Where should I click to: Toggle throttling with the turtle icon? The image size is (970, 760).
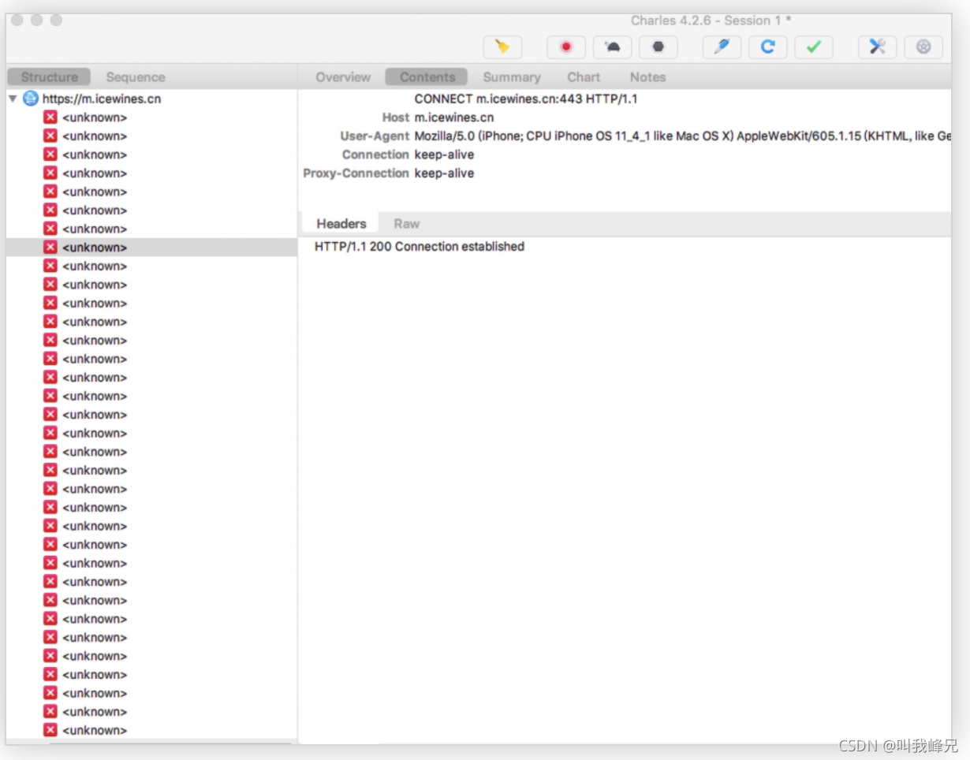click(612, 47)
